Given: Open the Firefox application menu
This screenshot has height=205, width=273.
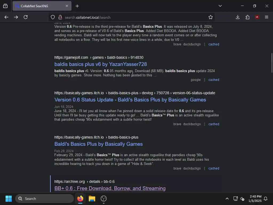Looking at the screenshot, I should [267, 17].
